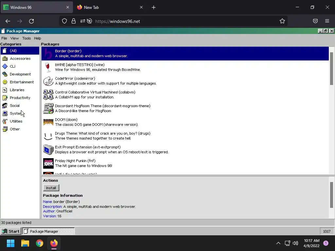Viewport: 335px width, 251px height.
Task: Switch to the Windows 96 browser tab
Action: 36,8
